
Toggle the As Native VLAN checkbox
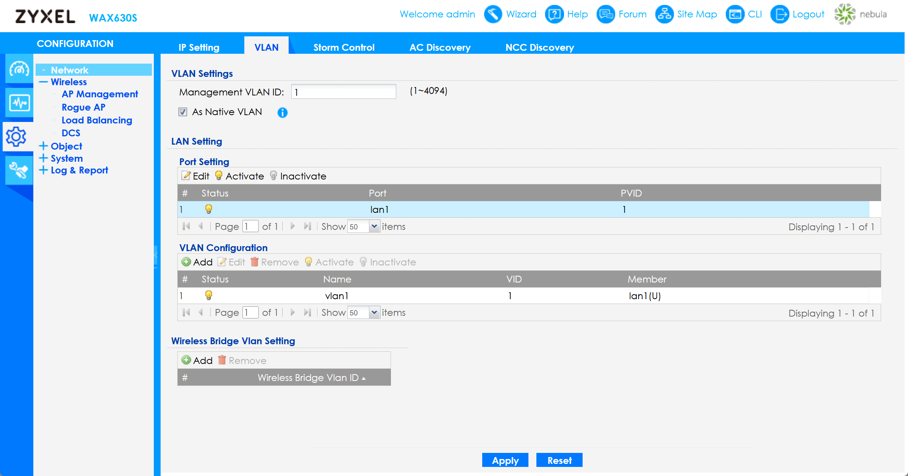coord(183,112)
